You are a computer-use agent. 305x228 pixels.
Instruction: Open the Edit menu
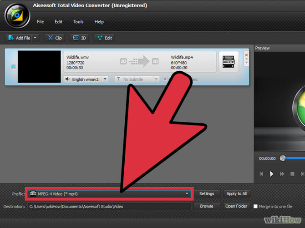point(58,22)
